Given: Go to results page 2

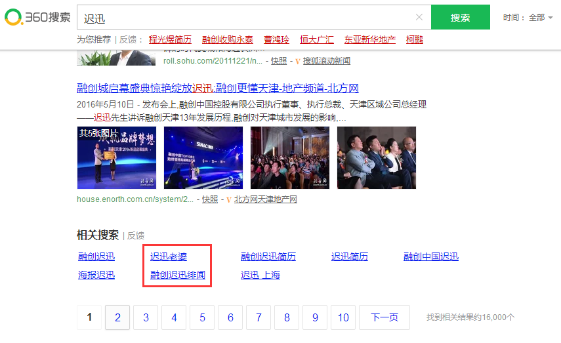Looking at the screenshot, I should point(117,317).
